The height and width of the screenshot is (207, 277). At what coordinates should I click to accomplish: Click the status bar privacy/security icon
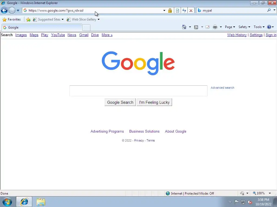click(242, 193)
